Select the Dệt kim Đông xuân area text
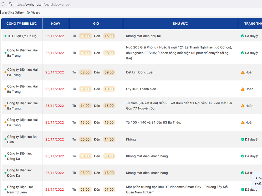The width and height of the screenshot is (262, 196). pyautogui.click(x=140, y=72)
